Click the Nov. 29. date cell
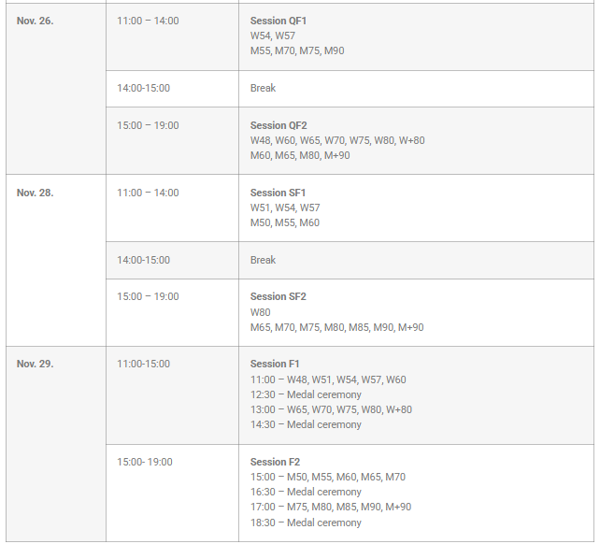 pyautogui.click(x=36, y=364)
